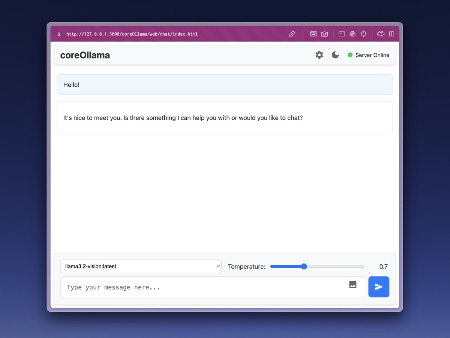Viewport: 450px width, 338px height.
Task: Click the globe network icon
Action: coord(352,34)
